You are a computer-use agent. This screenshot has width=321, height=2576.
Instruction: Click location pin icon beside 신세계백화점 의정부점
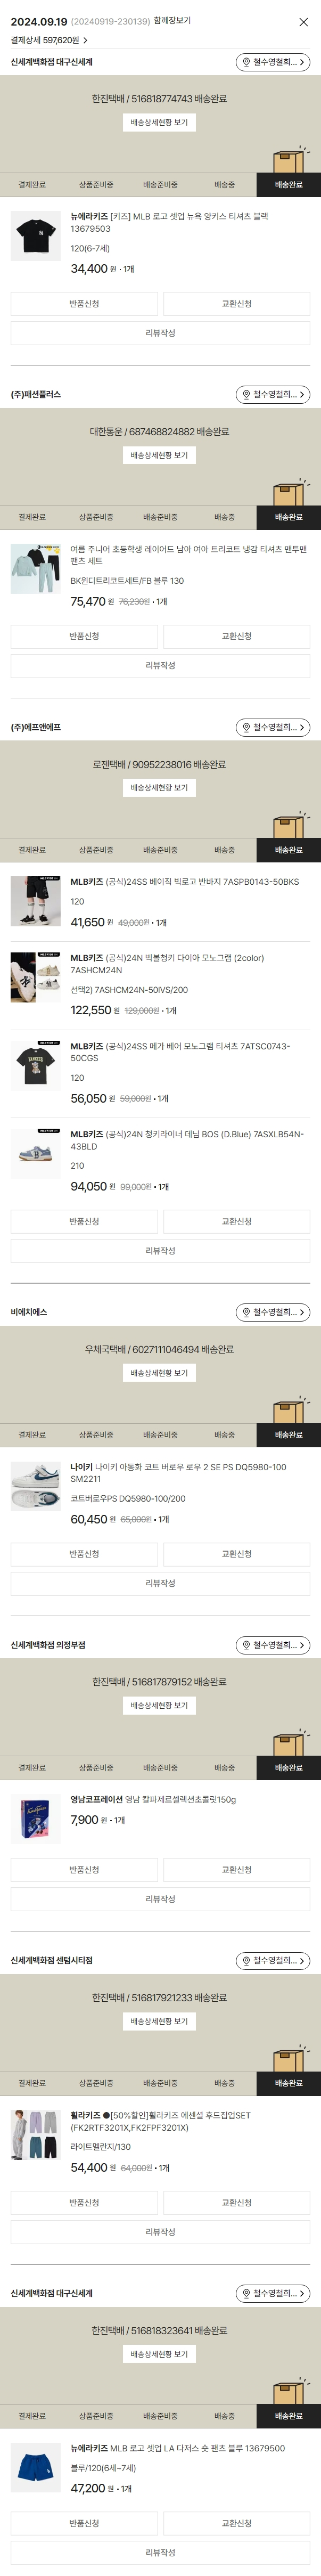[246, 1645]
